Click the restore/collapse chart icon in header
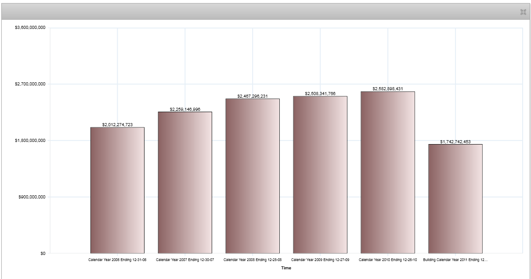The width and height of the screenshot is (531, 279). tap(523, 12)
